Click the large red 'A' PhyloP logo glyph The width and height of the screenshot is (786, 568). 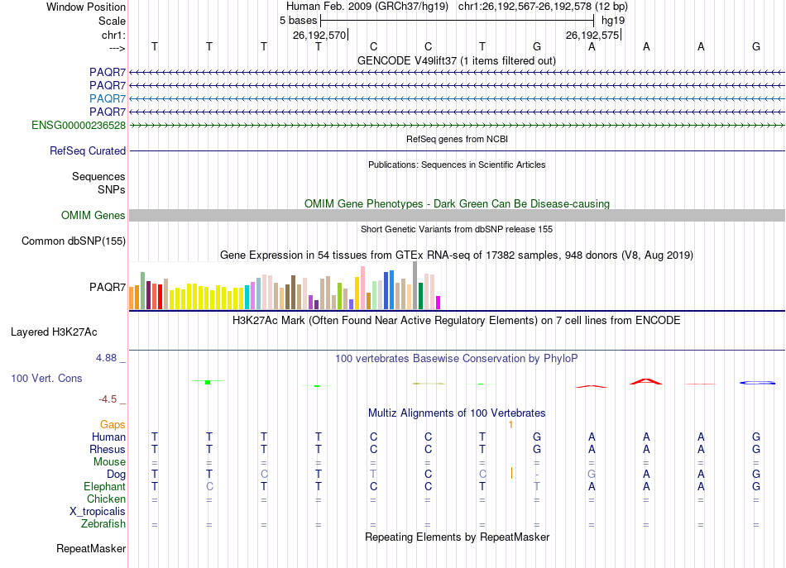646,381
